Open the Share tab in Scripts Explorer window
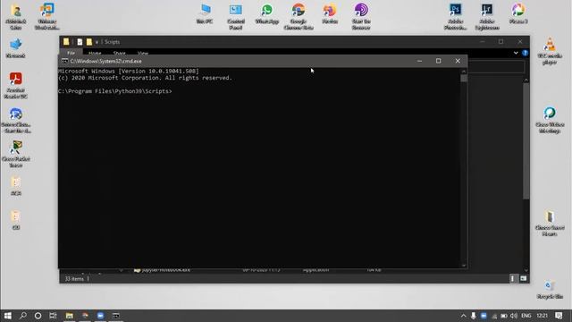572x322 pixels. tap(119, 54)
